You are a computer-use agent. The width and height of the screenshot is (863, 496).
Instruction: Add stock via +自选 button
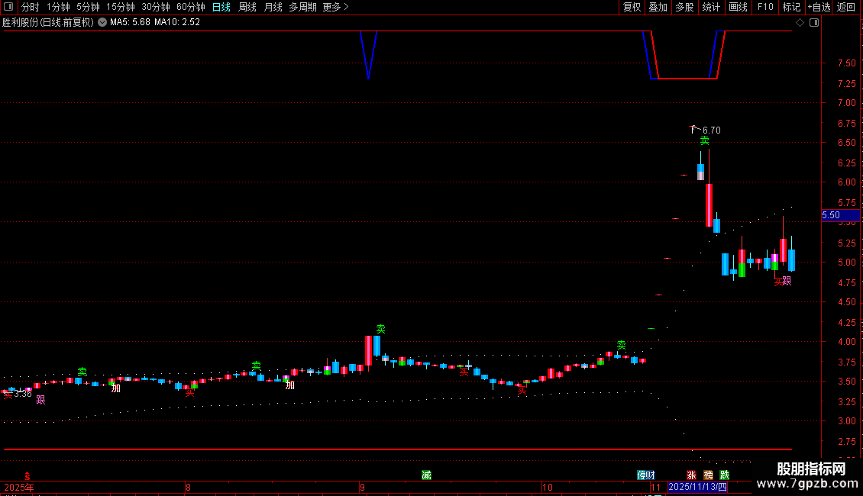(x=819, y=7)
